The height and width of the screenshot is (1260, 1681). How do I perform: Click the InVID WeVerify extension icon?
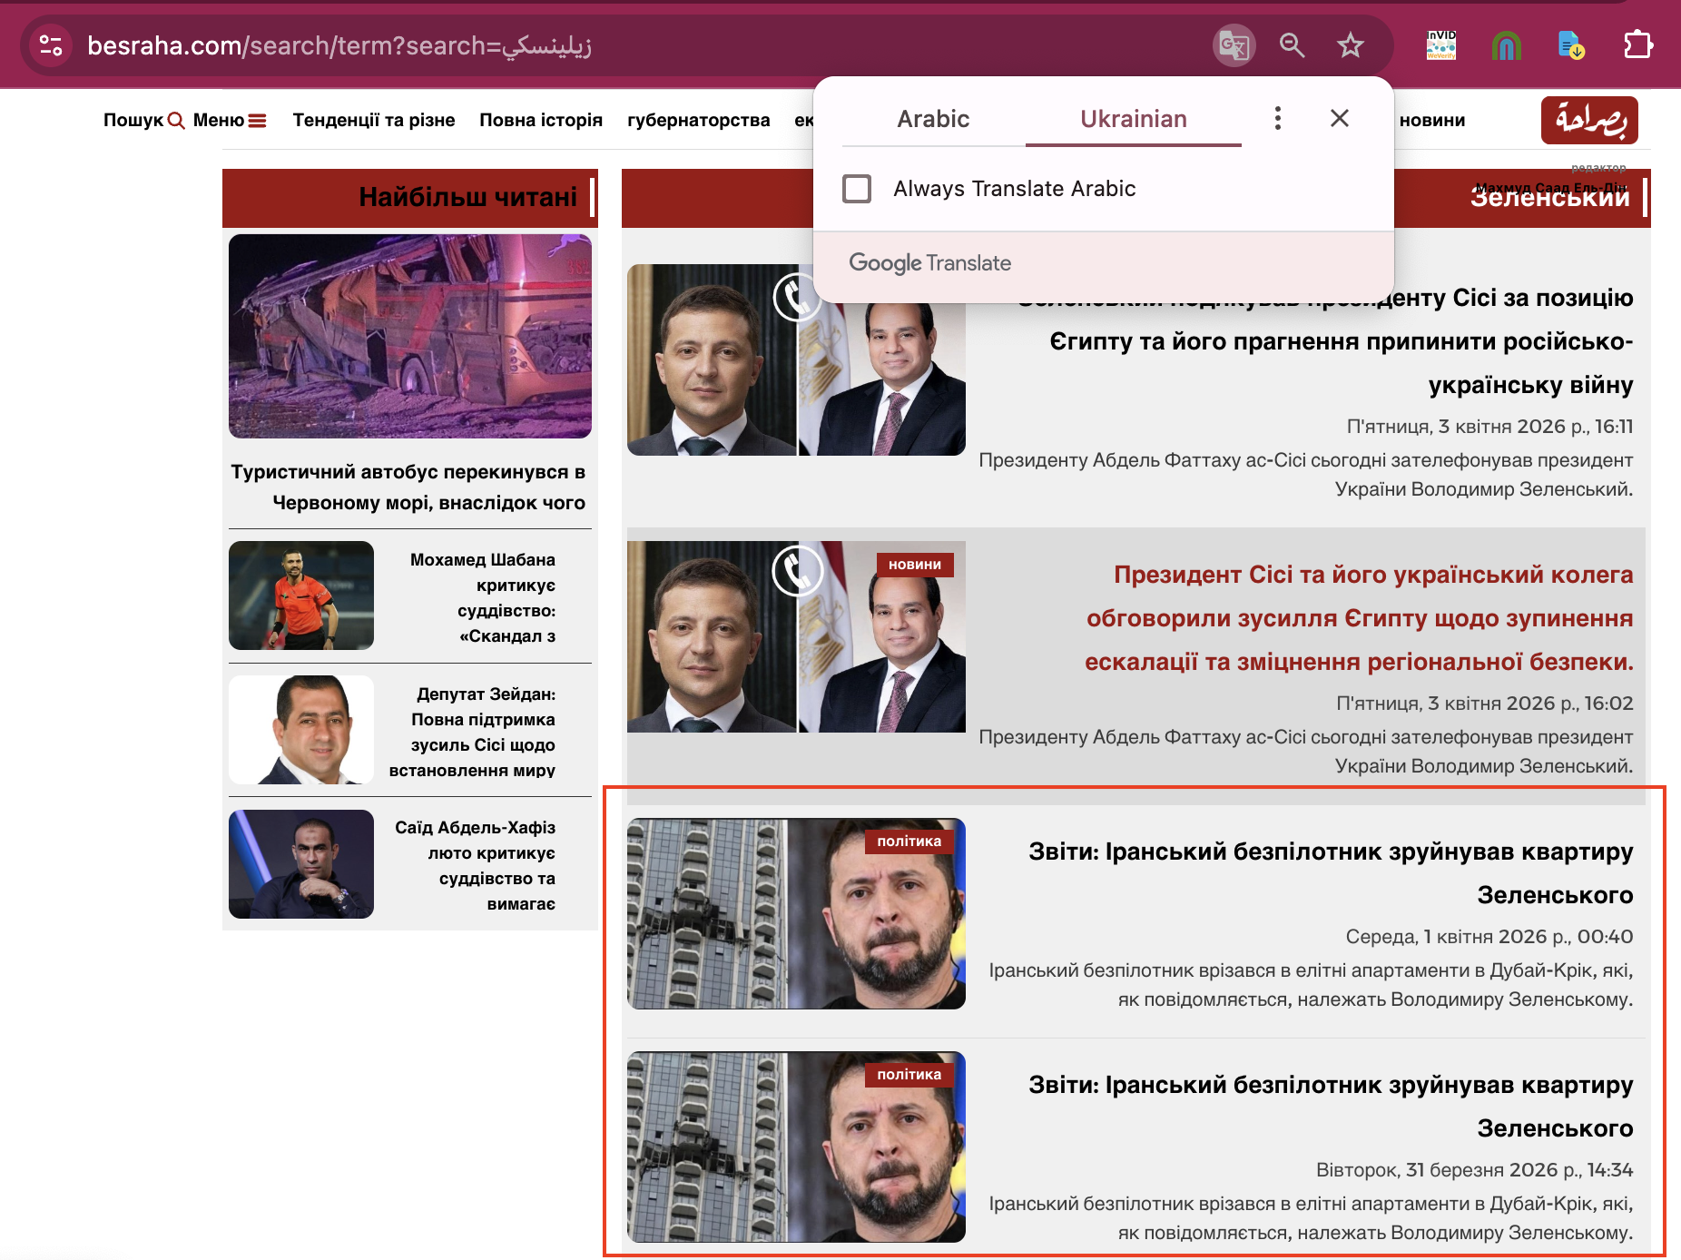tap(1441, 45)
